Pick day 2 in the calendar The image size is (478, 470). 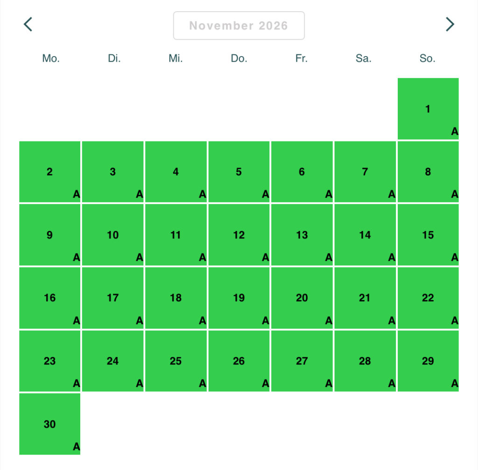click(x=49, y=172)
